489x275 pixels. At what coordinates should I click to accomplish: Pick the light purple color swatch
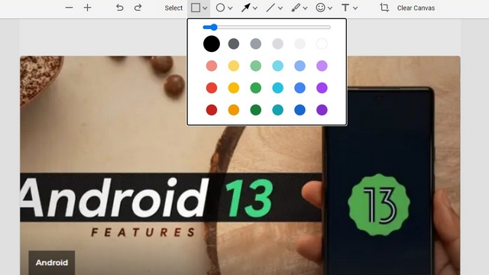pyautogui.click(x=322, y=66)
